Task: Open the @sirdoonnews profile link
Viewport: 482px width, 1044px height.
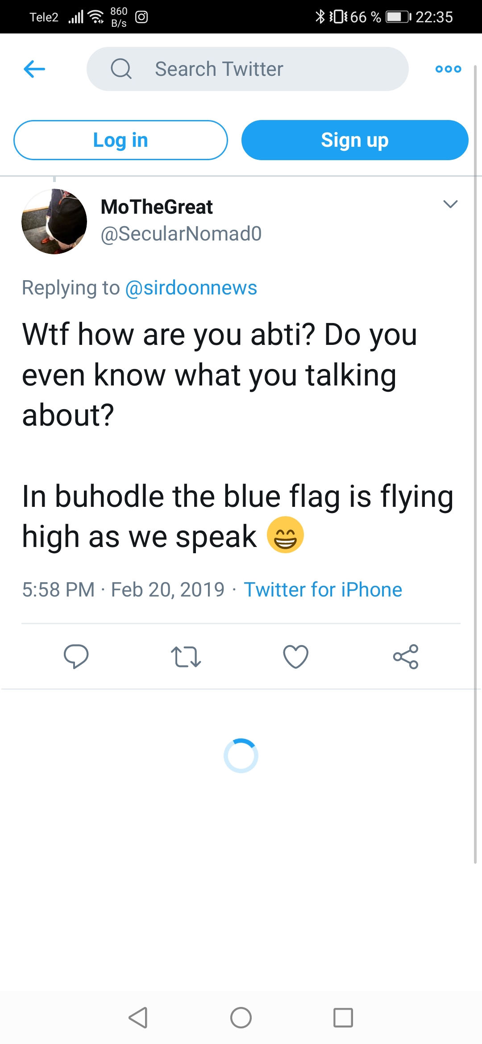Action: [191, 288]
